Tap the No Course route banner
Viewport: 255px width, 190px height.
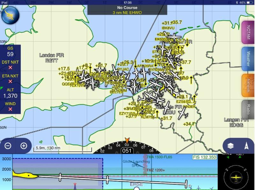tap(127, 10)
